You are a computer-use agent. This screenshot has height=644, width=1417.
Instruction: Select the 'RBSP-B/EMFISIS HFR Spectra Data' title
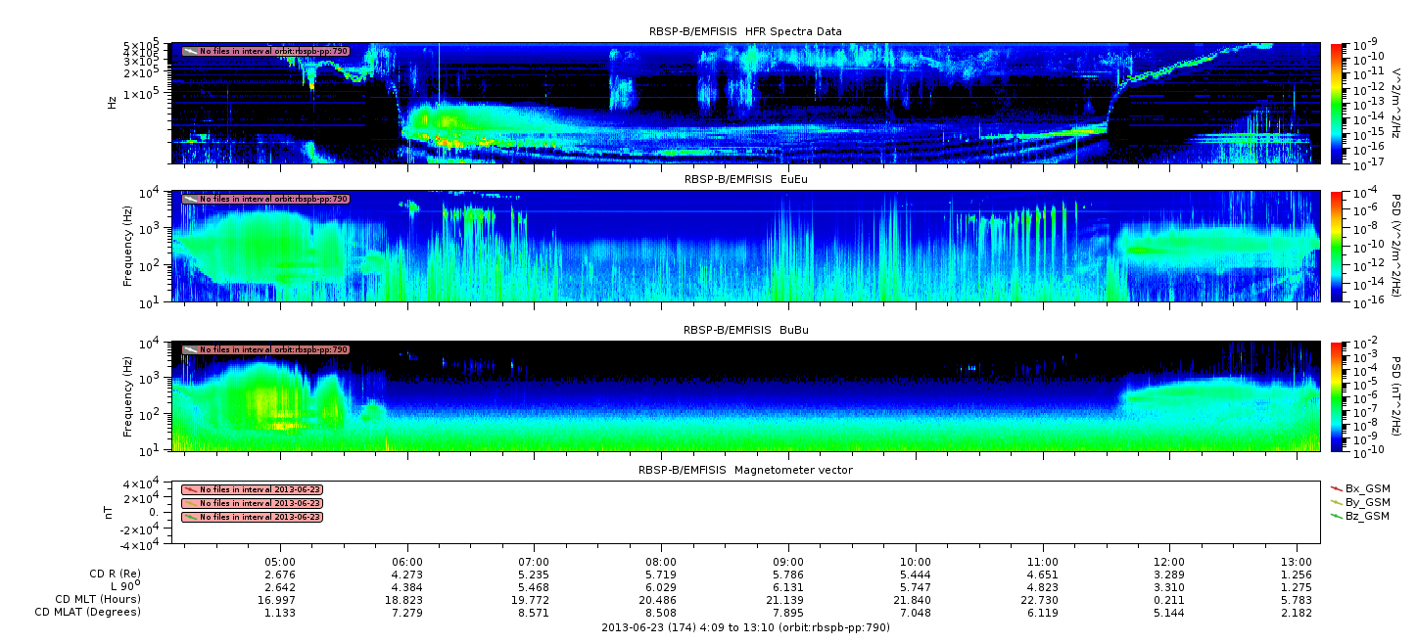pos(745,31)
